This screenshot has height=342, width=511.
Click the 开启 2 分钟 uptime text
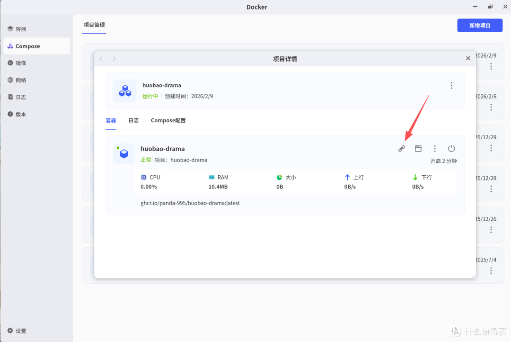coord(443,161)
